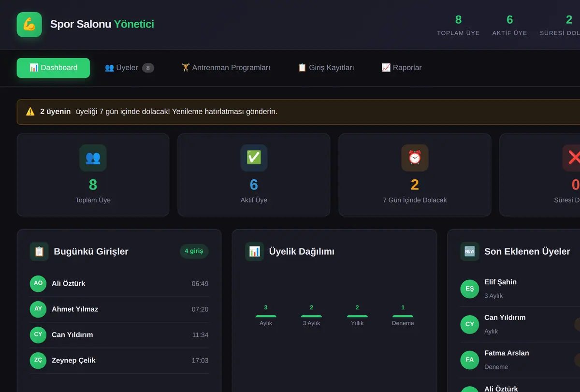
Task: Click the alarm clock icon on expiring card
Action: pyautogui.click(x=415, y=158)
